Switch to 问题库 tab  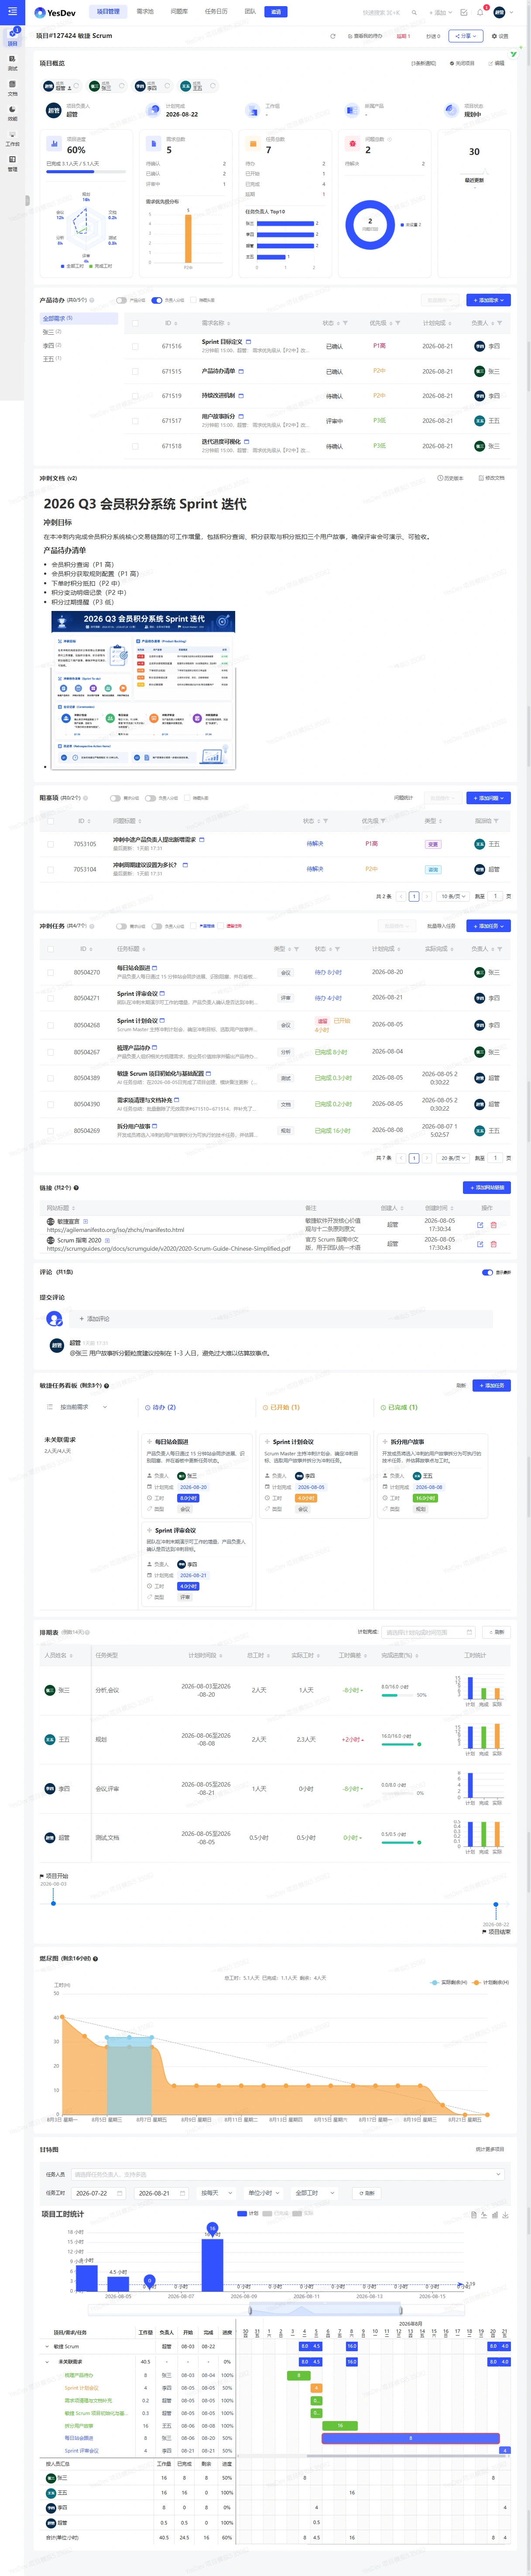(x=179, y=12)
